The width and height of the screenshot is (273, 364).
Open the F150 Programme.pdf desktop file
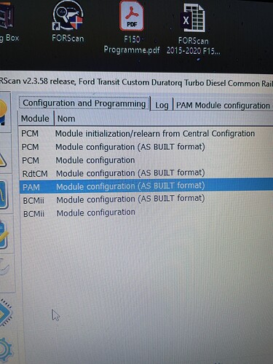[x=132, y=27]
